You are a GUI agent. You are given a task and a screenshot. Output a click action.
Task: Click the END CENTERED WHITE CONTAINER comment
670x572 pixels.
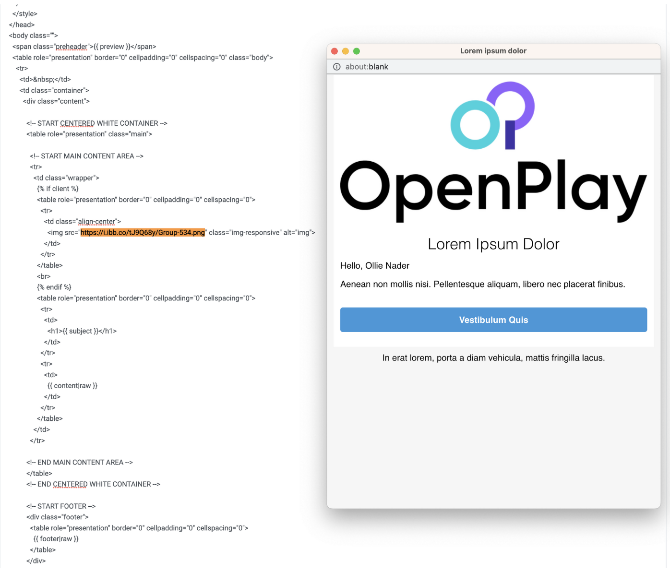click(x=93, y=484)
